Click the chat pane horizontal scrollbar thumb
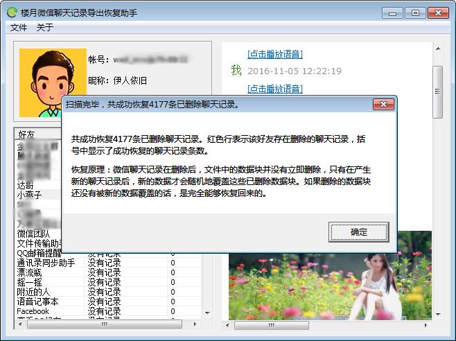Image resolution: width=456 pixels, height=341 pixels. [272, 325]
